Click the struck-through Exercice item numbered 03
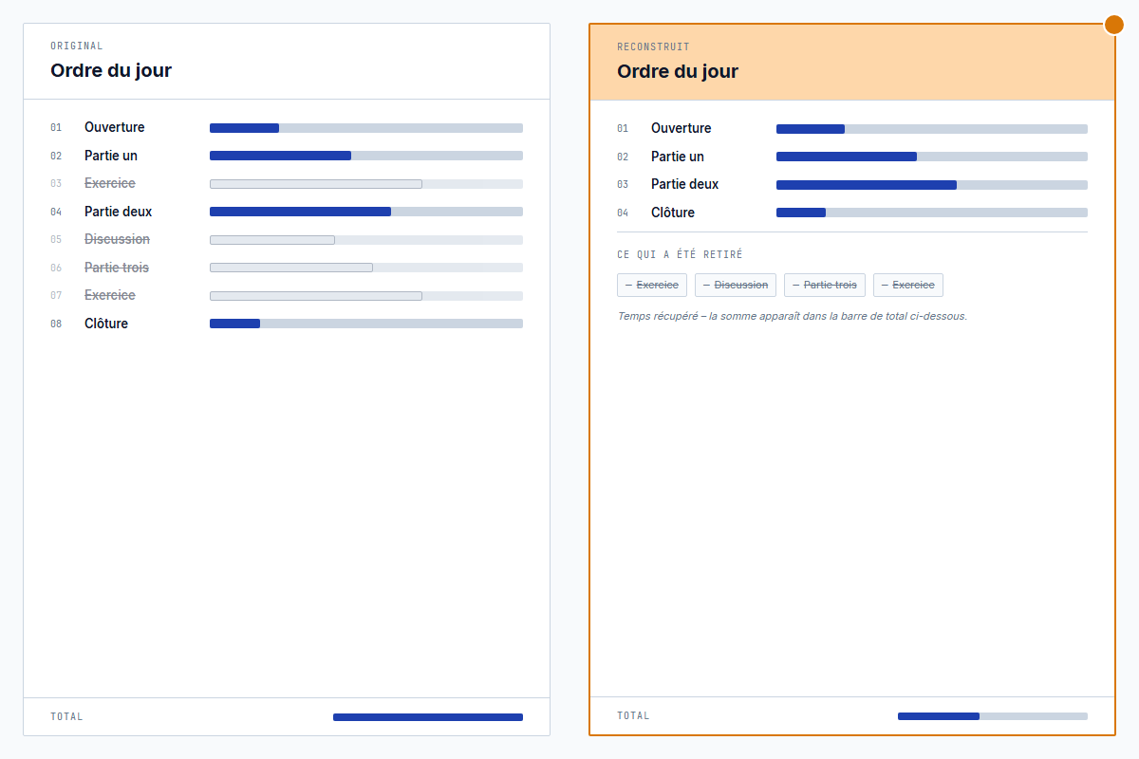1139x759 pixels. coord(109,183)
